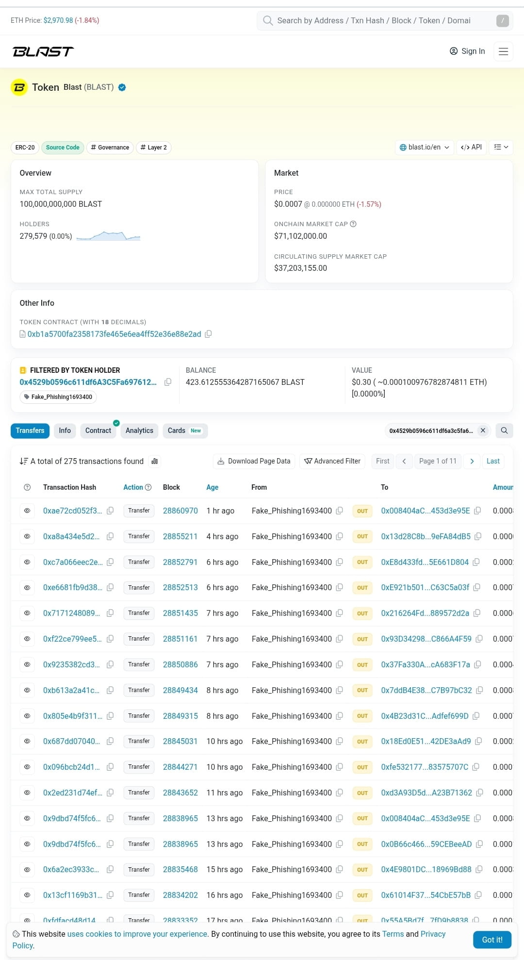Copy the filtered holder address
This screenshot has height=960, width=524.
[x=168, y=382]
